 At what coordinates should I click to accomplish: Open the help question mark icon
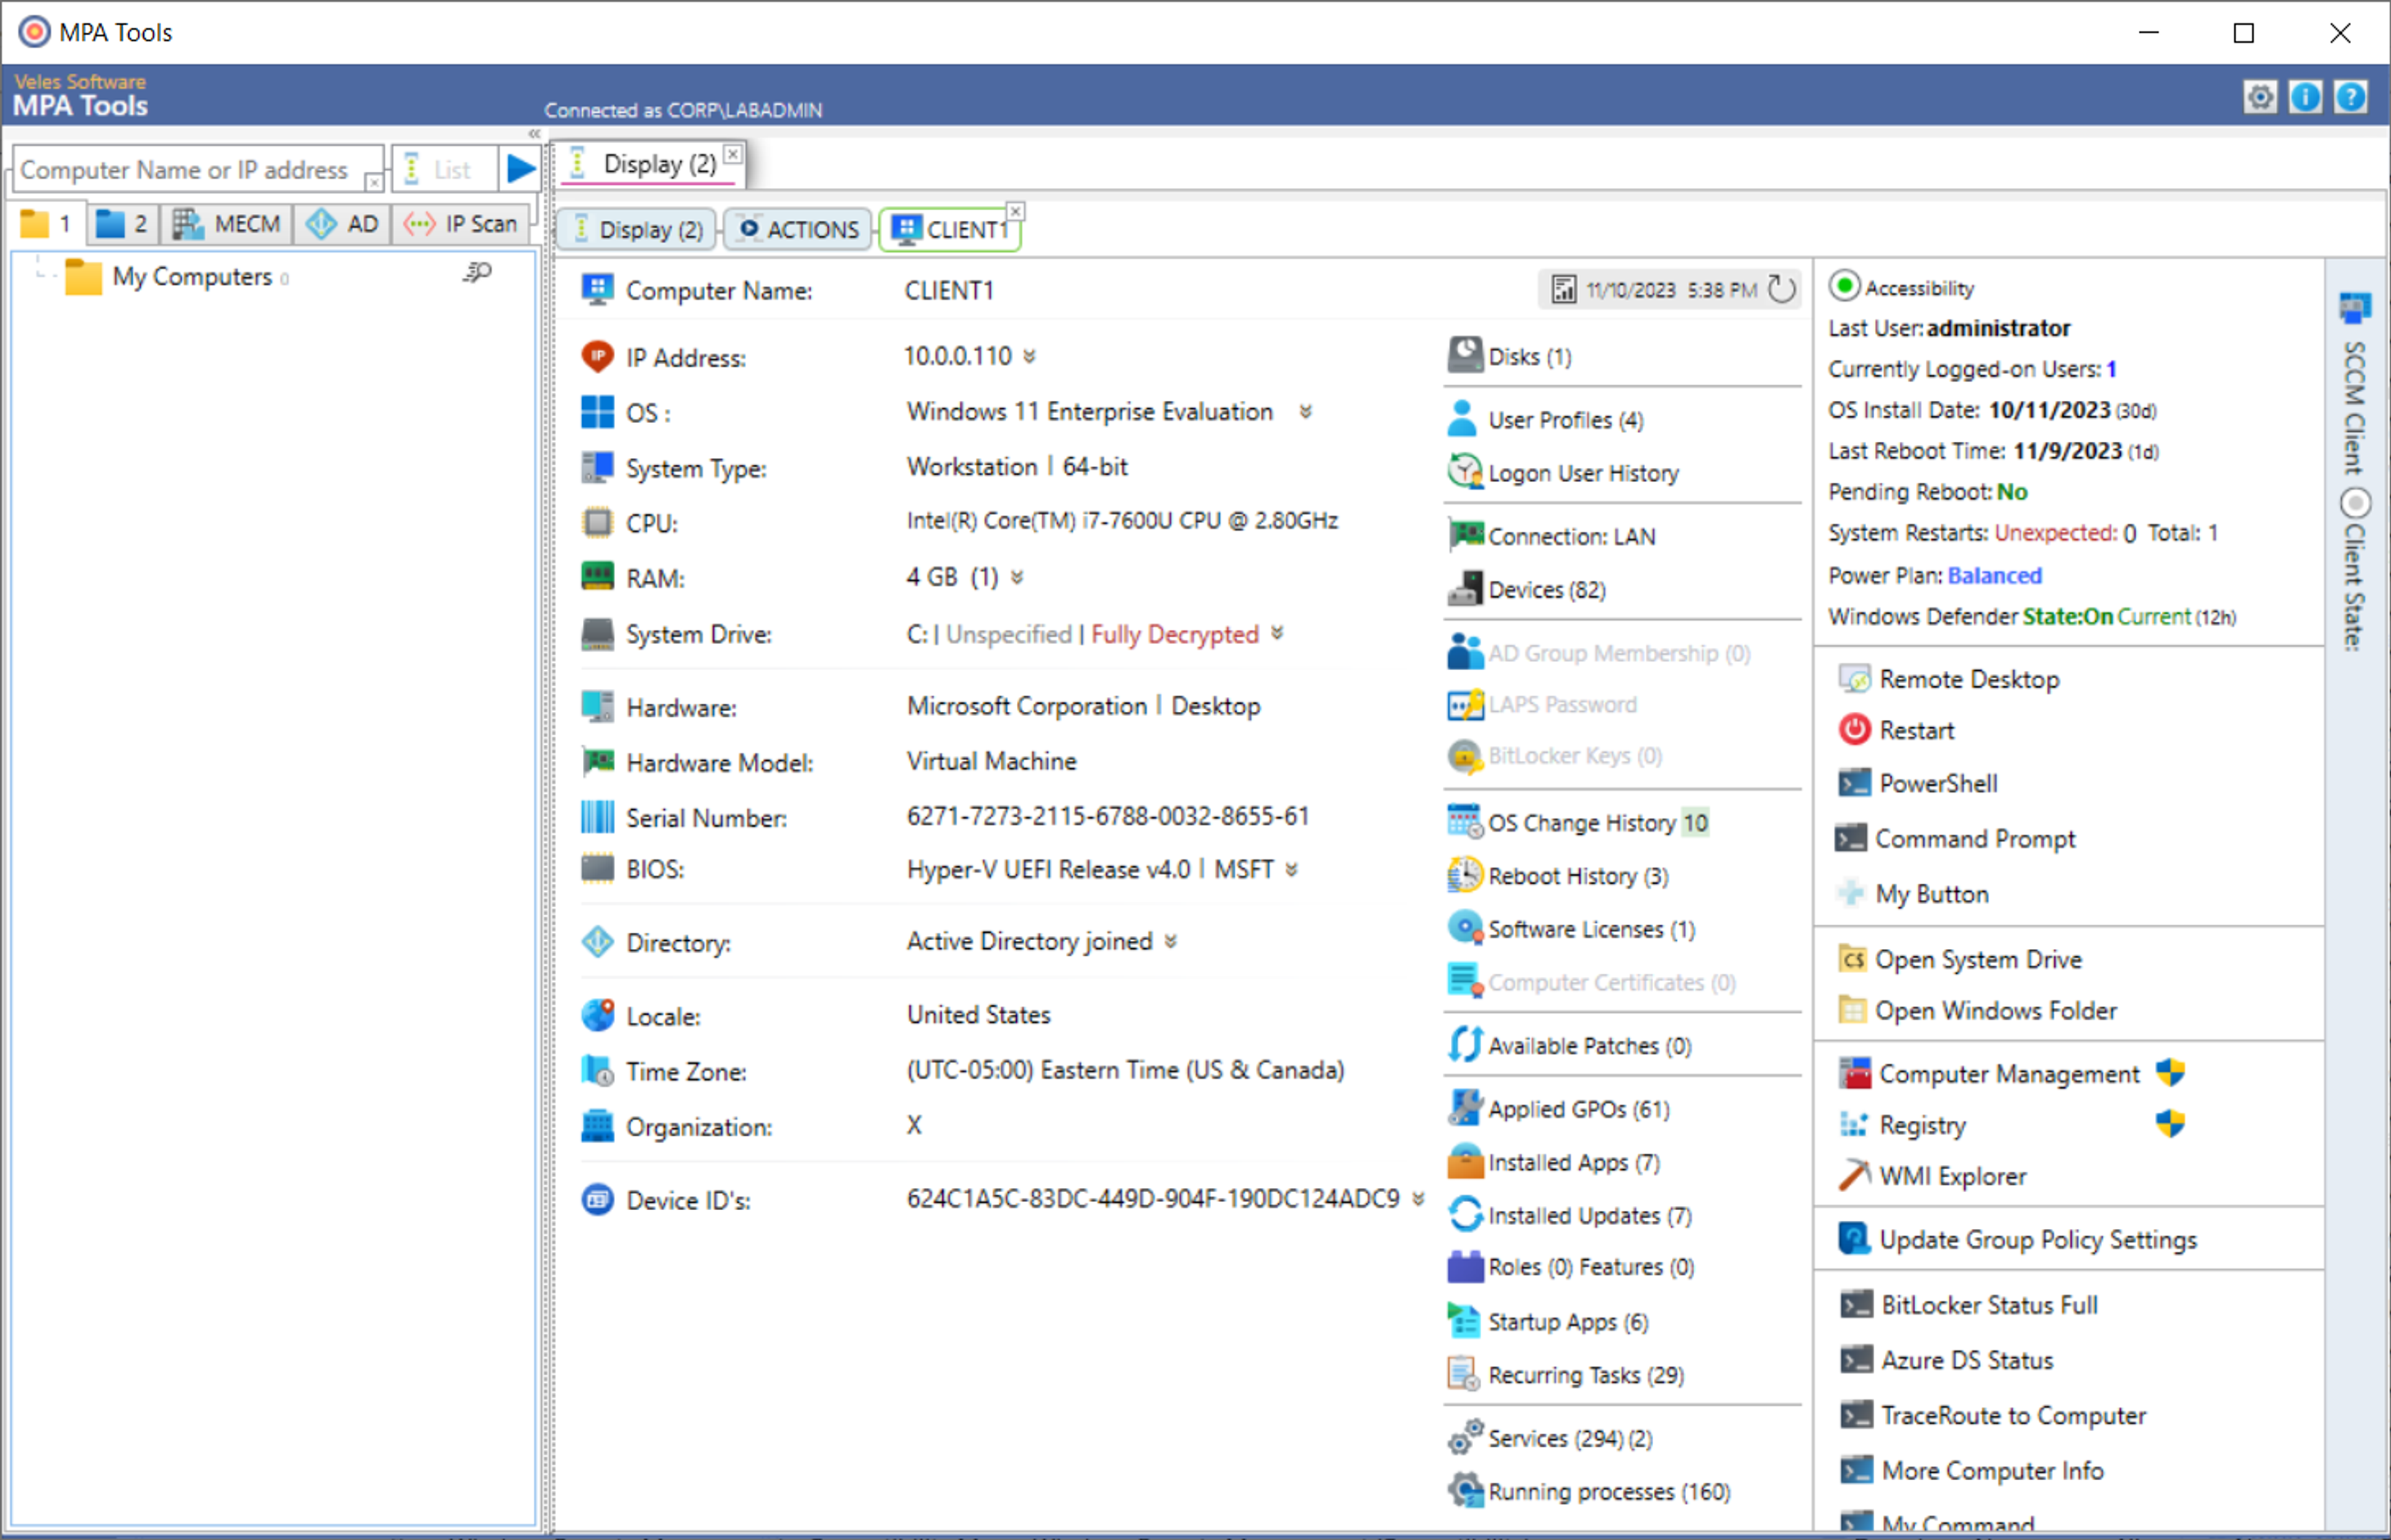[2351, 97]
